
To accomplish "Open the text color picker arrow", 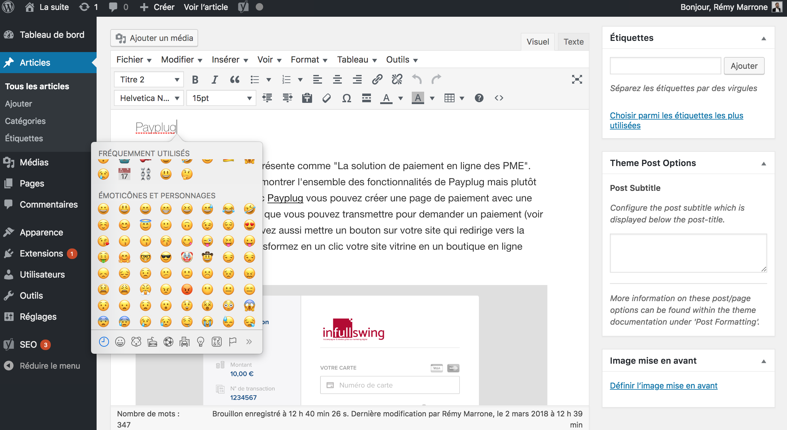I will click(400, 98).
